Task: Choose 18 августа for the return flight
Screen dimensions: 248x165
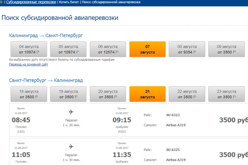Action: click(x=29, y=94)
